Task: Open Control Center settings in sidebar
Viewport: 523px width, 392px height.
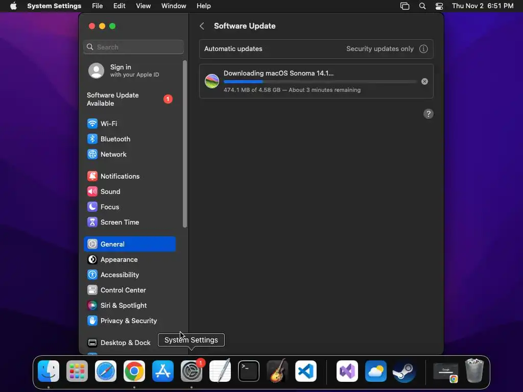Action: (130, 290)
